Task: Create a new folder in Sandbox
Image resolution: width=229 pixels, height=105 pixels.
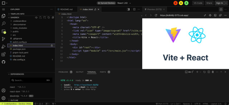Action: pos(45,17)
